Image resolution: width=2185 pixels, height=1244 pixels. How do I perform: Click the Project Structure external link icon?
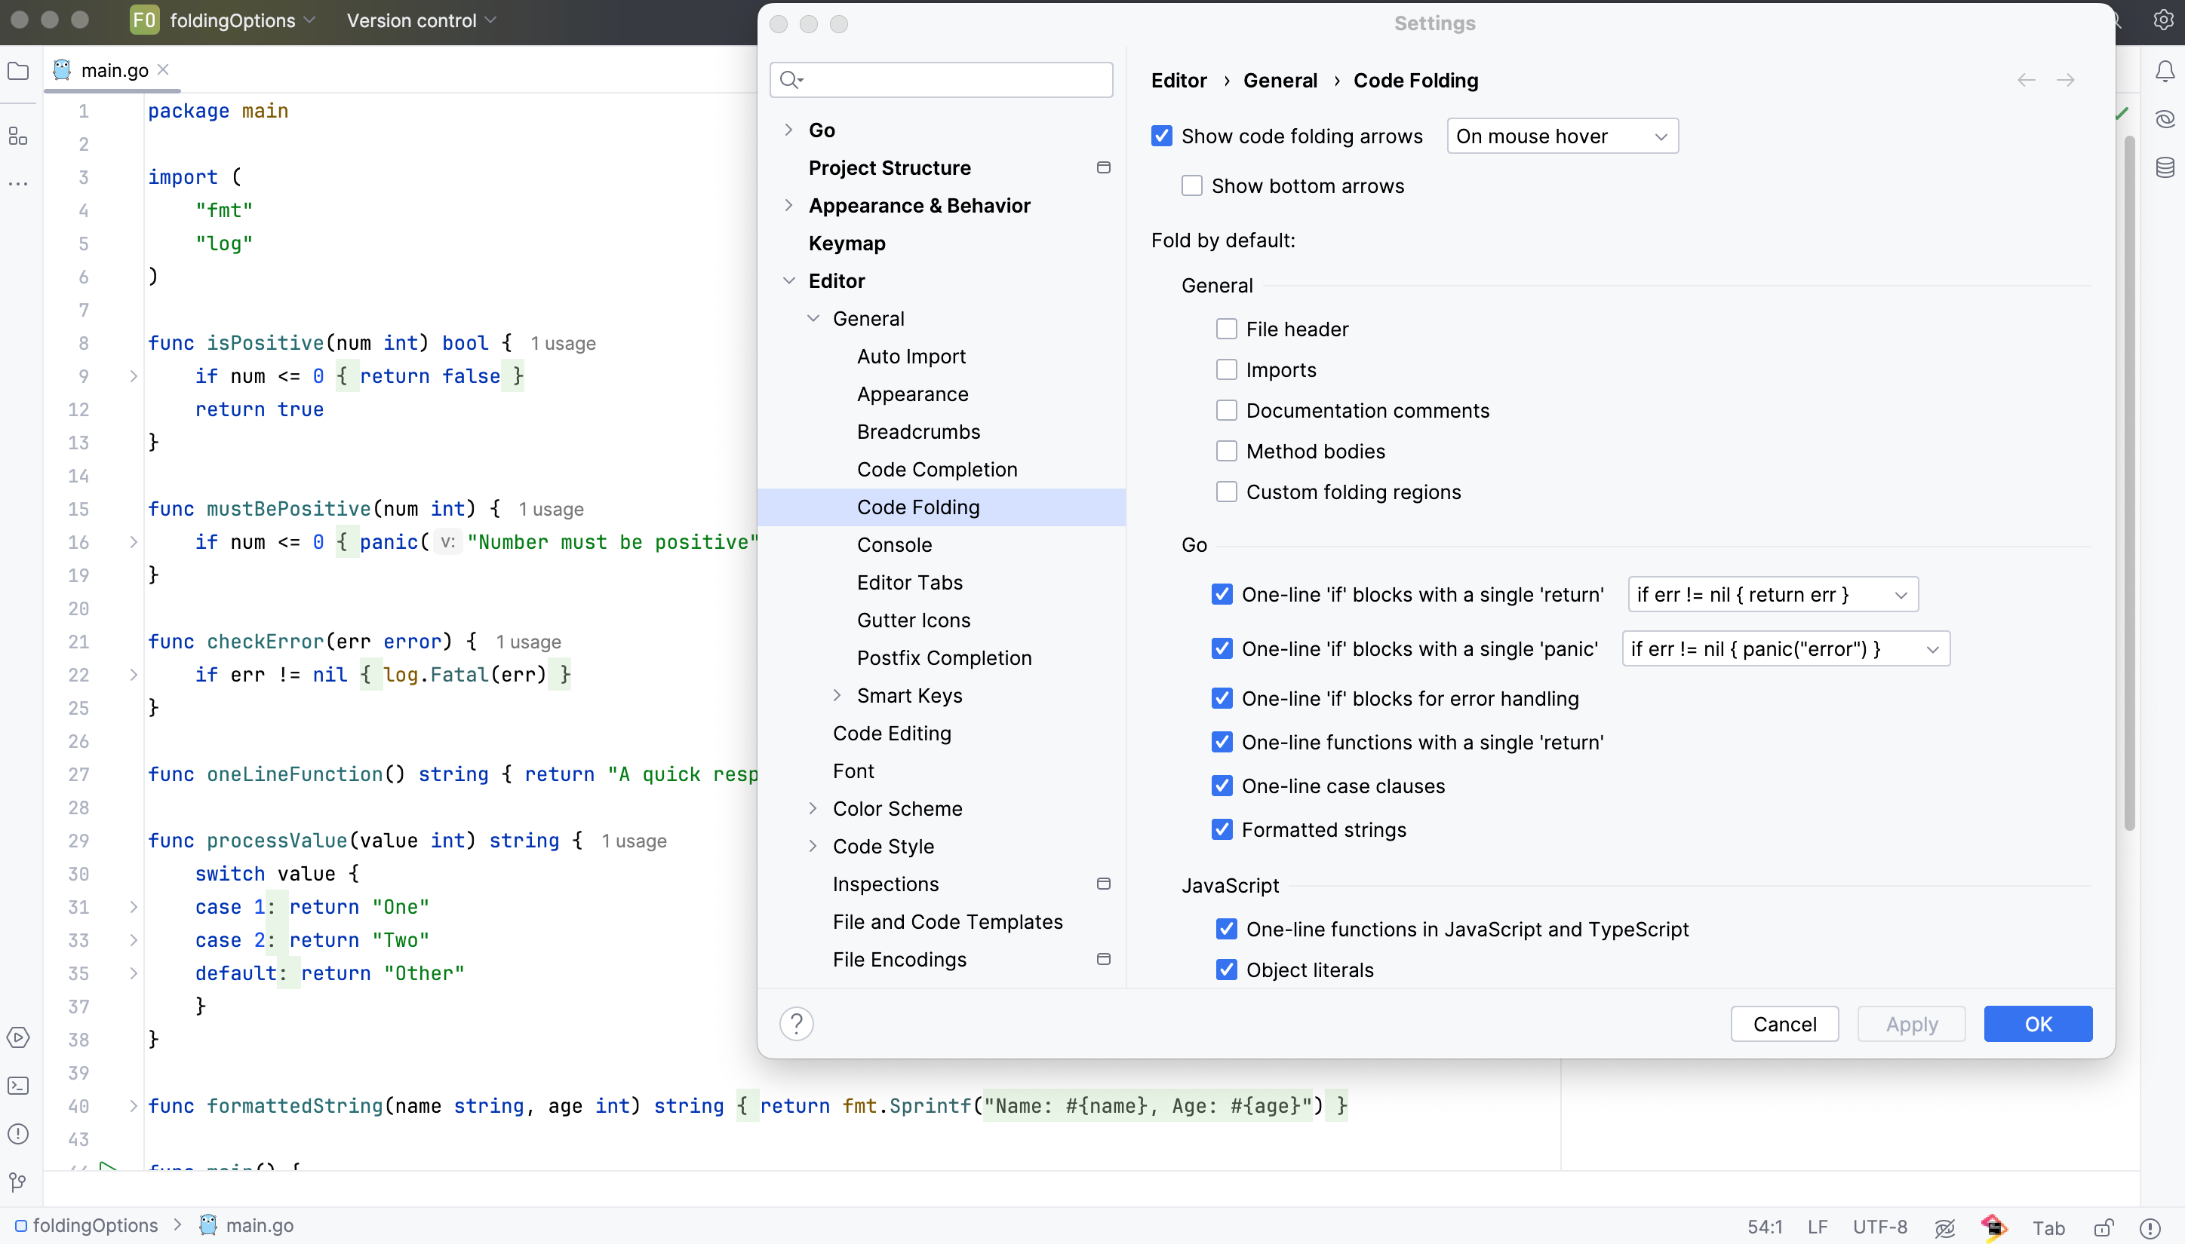tap(1105, 167)
